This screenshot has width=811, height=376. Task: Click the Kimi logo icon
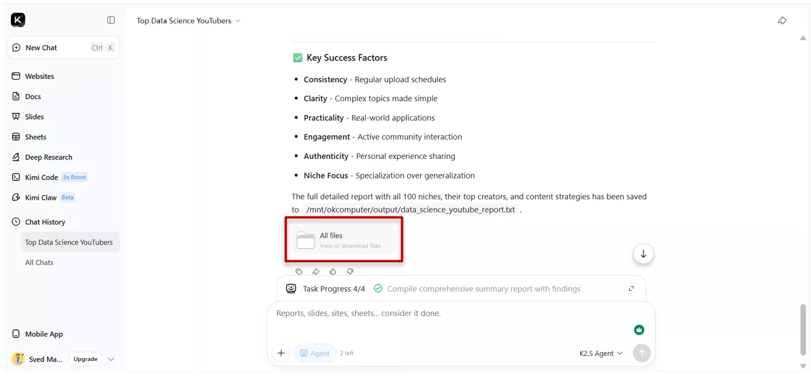(18, 20)
